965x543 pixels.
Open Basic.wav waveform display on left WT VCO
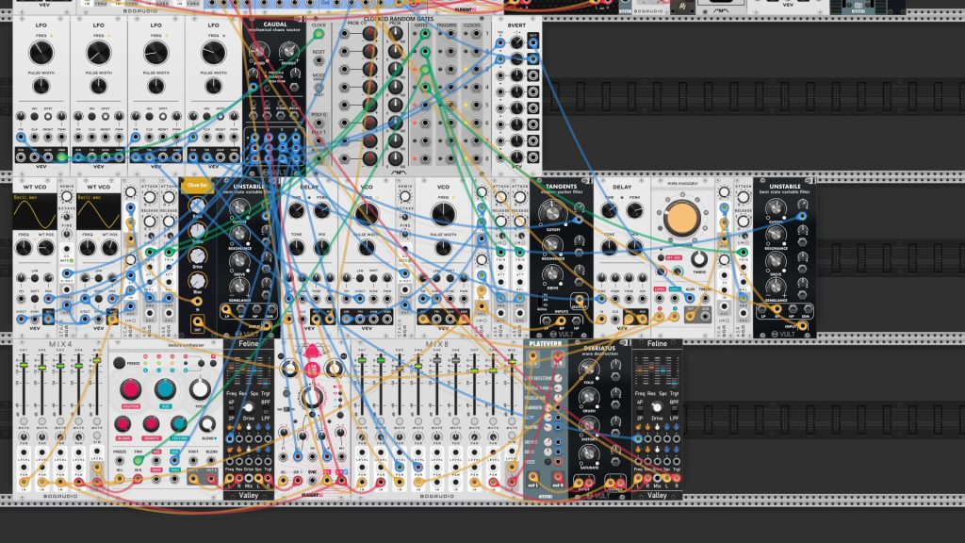pyautogui.click(x=35, y=212)
